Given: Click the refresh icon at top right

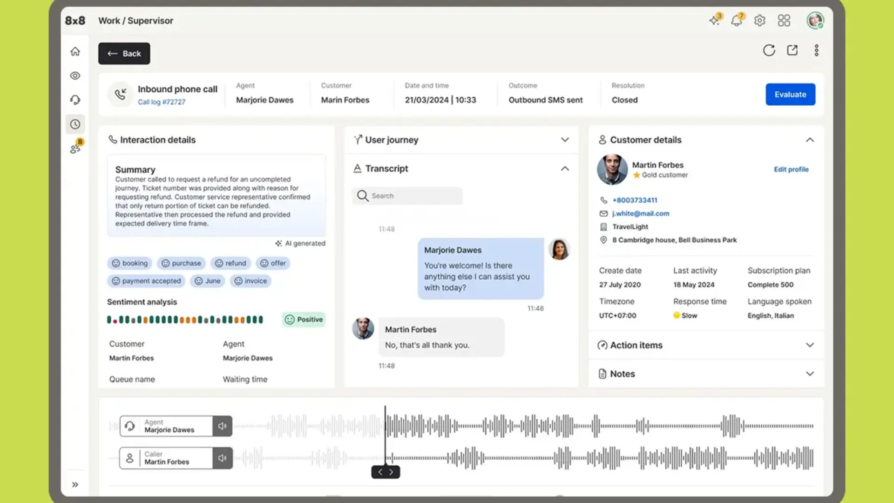Looking at the screenshot, I should [769, 50].
